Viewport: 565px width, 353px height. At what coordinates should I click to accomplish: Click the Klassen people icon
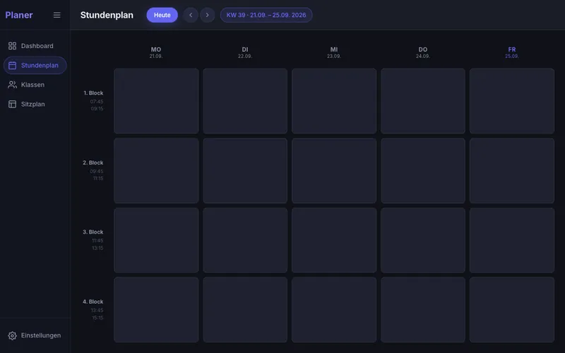[x=12, y=85]
